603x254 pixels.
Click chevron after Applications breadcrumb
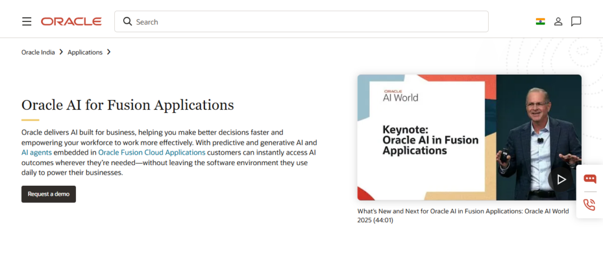tap(109, 52)
